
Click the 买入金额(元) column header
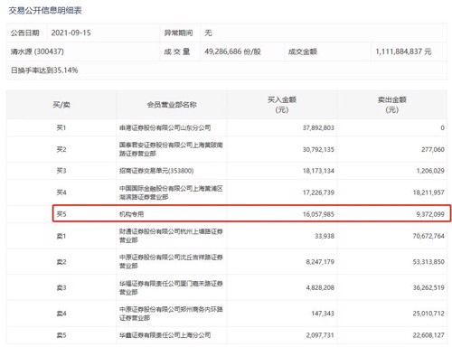point(282,105)
